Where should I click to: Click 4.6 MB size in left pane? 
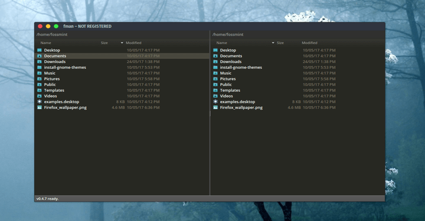(118, 107)
